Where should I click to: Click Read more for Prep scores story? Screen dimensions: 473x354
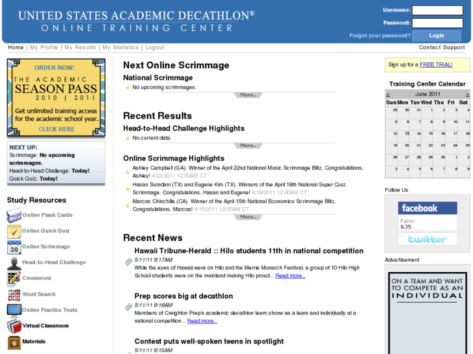point(202,321)
